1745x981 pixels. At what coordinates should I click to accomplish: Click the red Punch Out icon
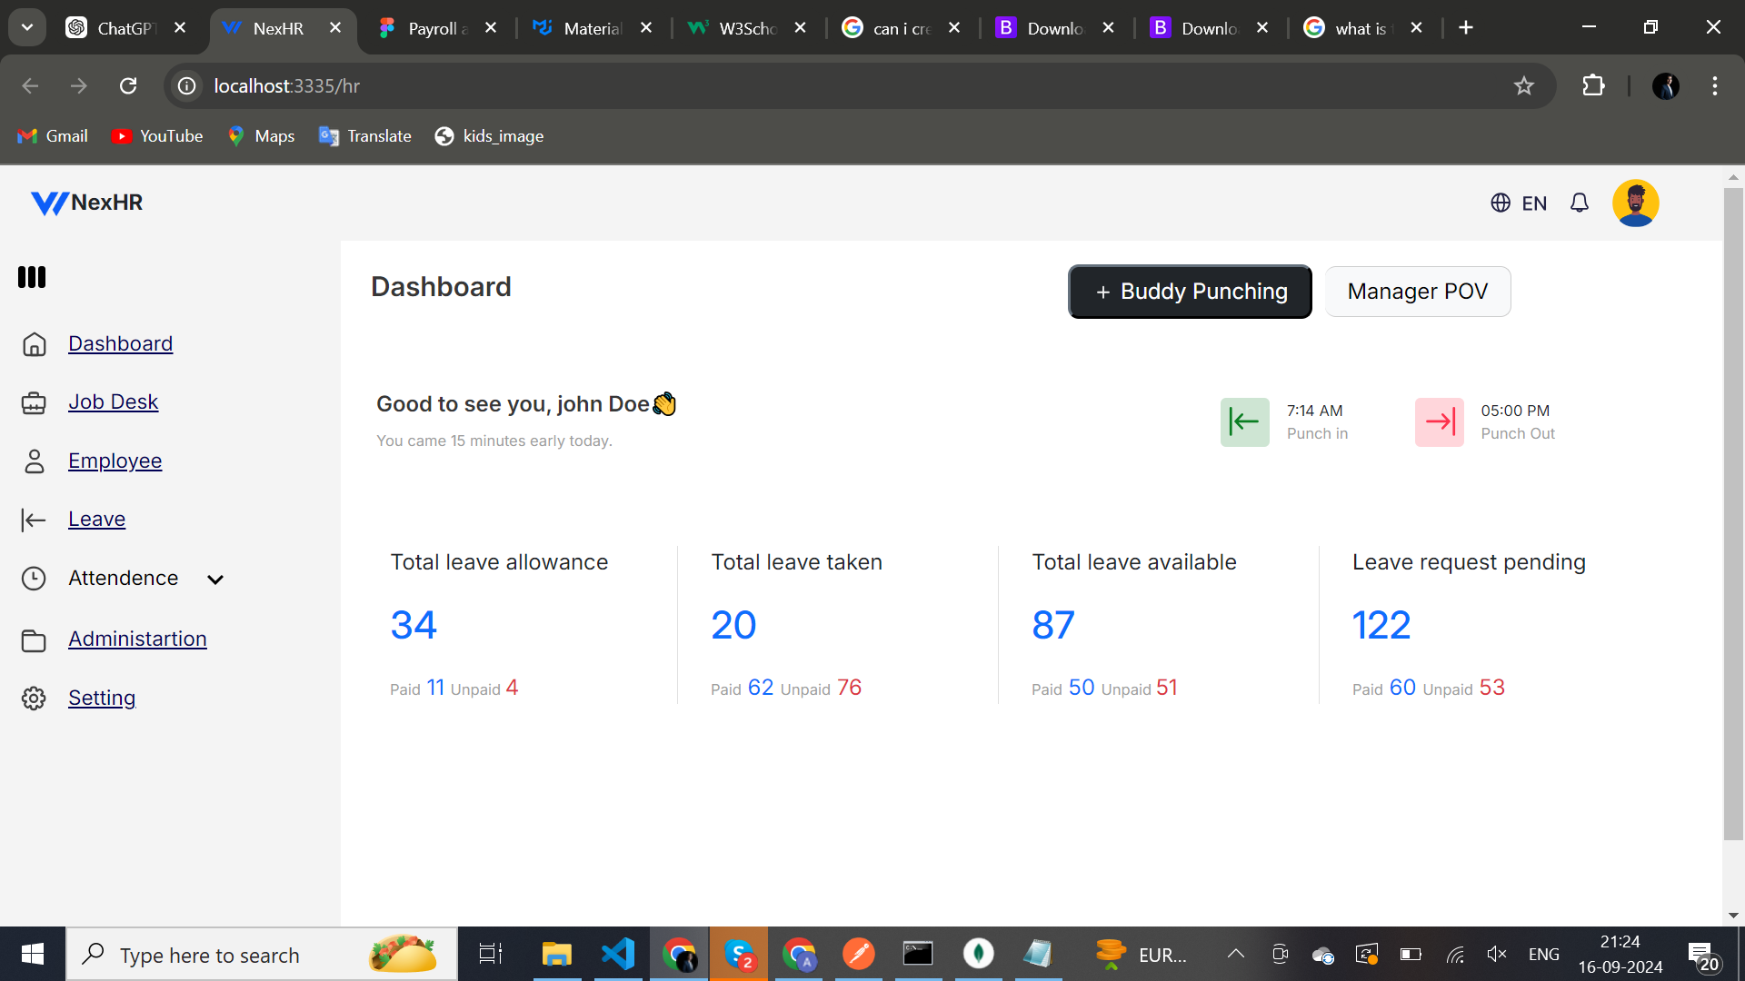[1439, 422]
